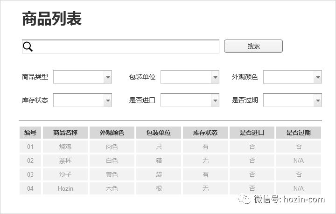Open the 包装单位 filter dropdown
Image resolution: width=336 pixels, height=214 pixels.
tap(190, 77)
